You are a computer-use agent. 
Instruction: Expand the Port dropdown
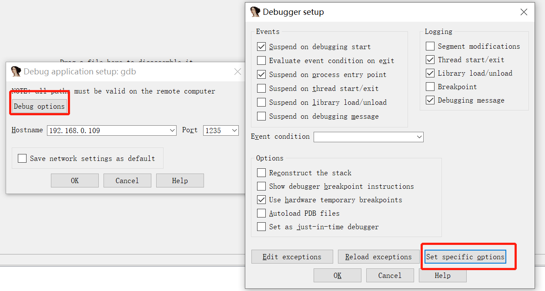click(x=234, y=130)
